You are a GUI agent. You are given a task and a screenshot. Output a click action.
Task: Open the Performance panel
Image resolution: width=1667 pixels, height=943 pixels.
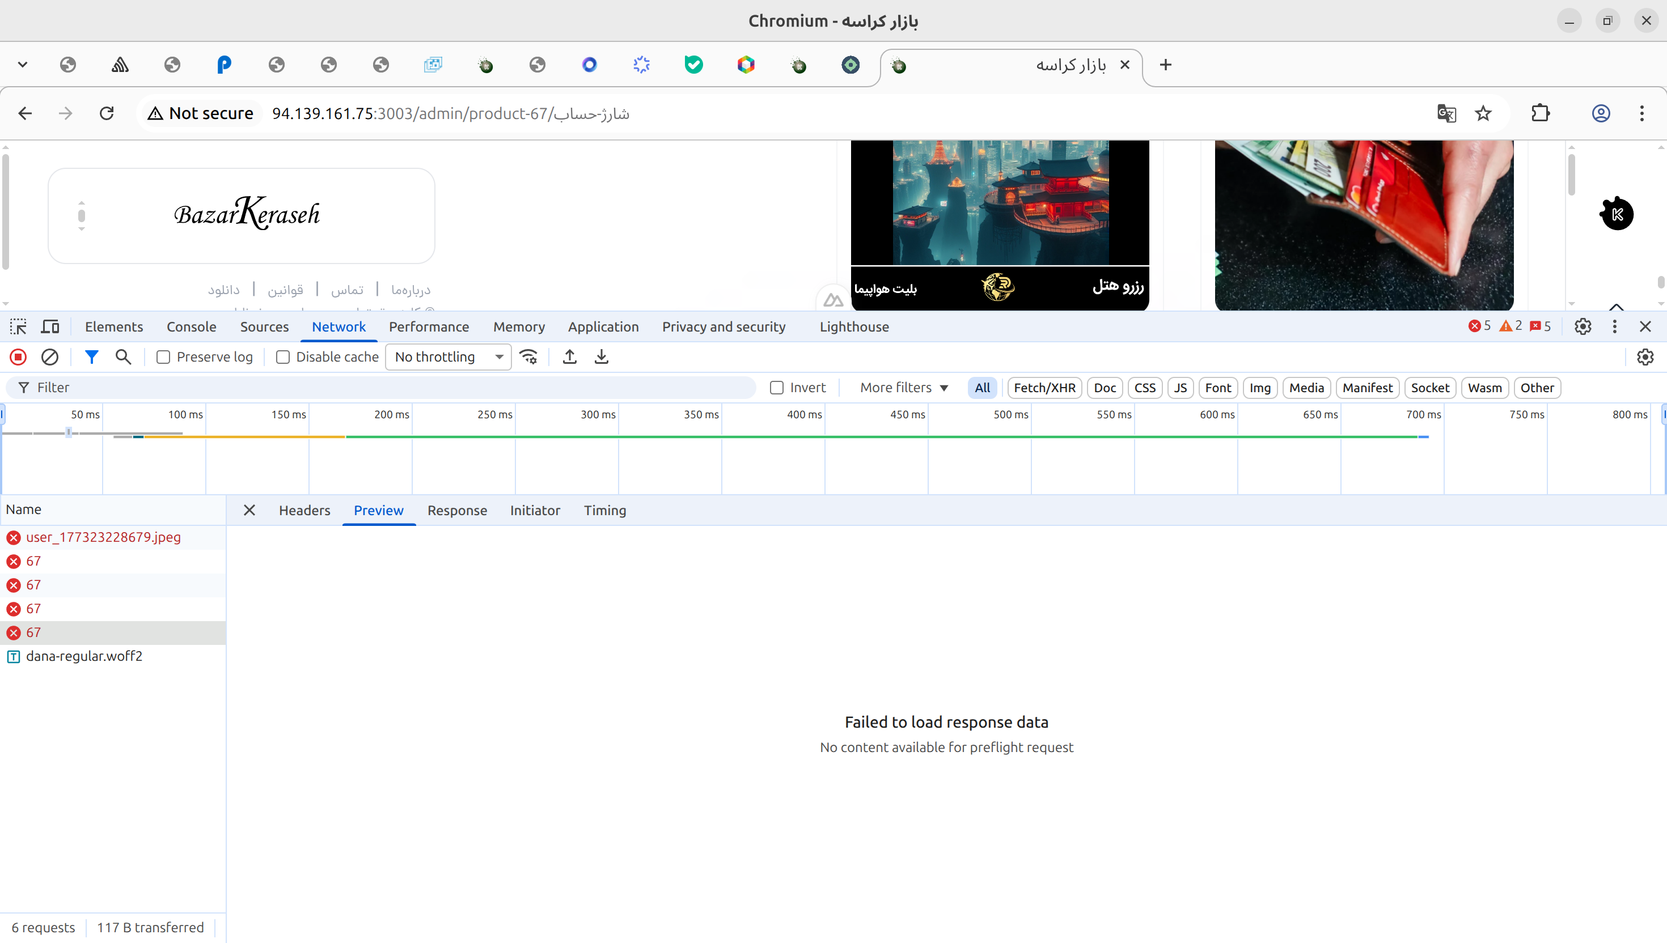click(x=429, y=326)
